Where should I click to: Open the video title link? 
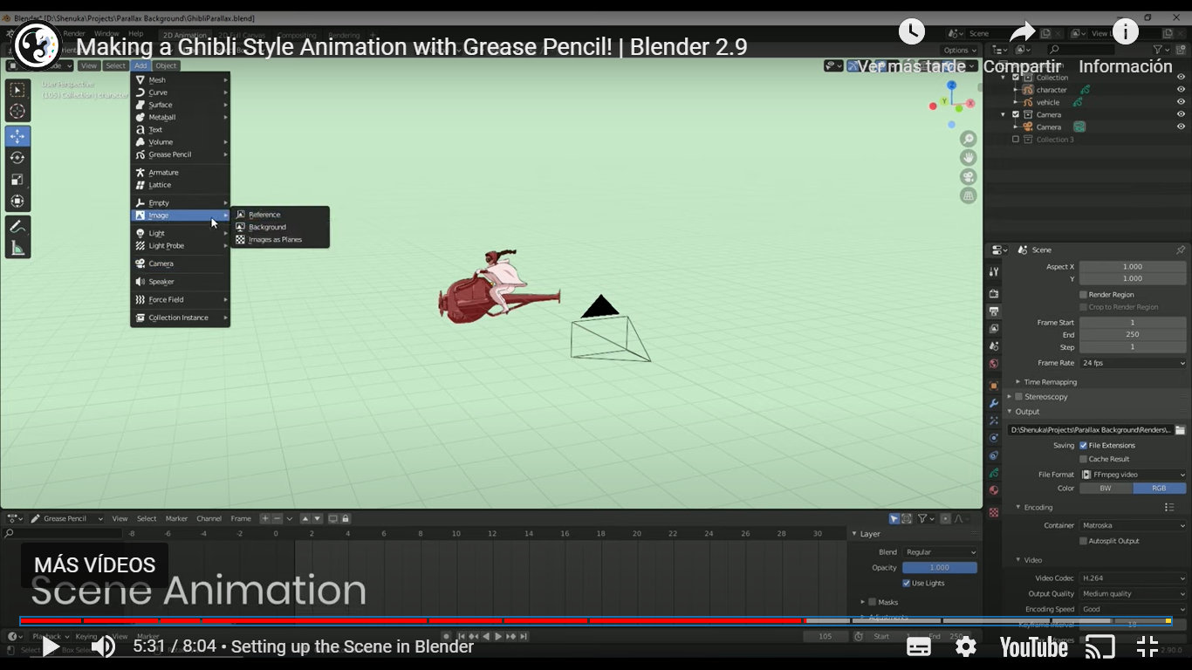coord(412,47)
